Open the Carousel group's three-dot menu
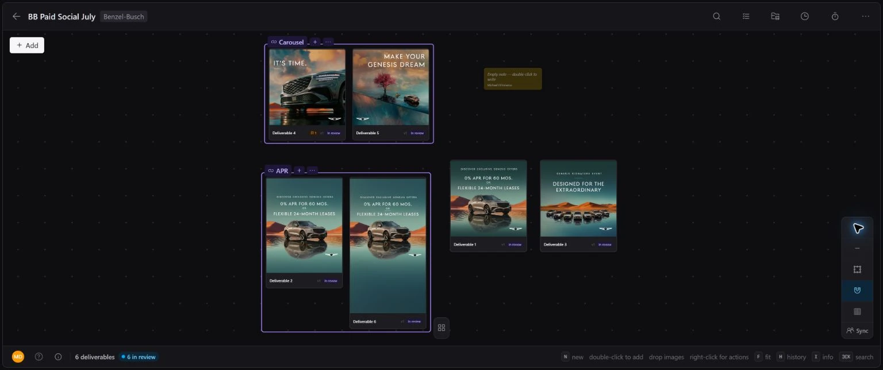 pyautogui.click(x=328, y=42)
